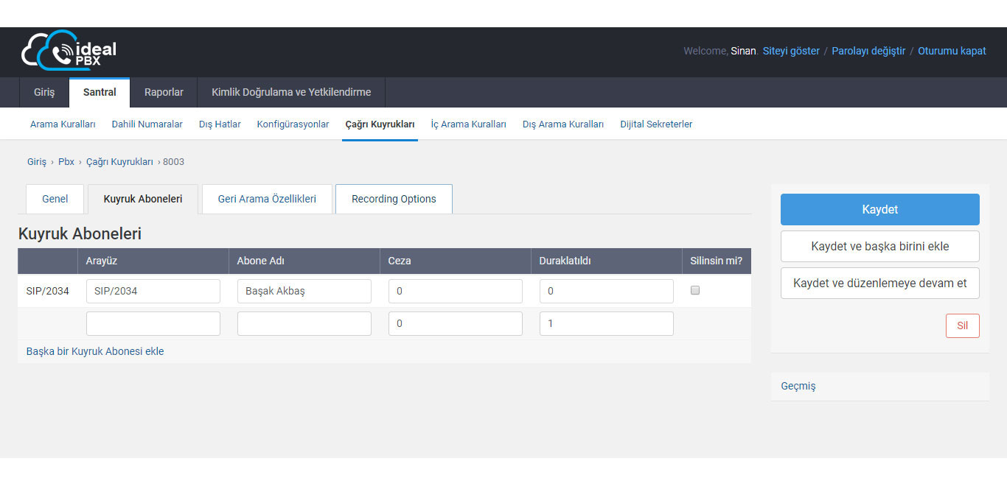Navigate to Dahili Numaralar submenu
The image size is (1007, 486).
point(147,124)
